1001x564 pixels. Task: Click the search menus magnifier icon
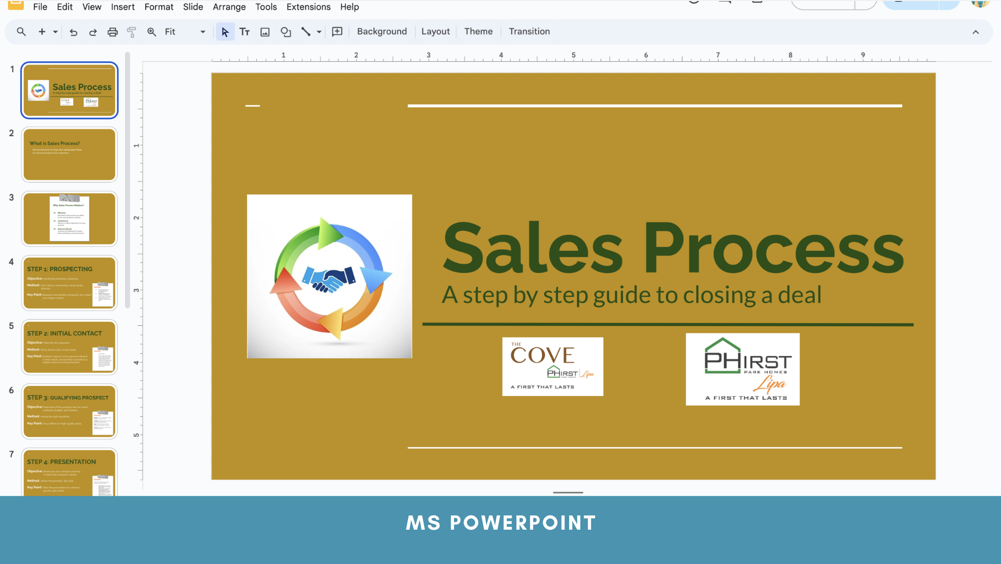(21, 32)
